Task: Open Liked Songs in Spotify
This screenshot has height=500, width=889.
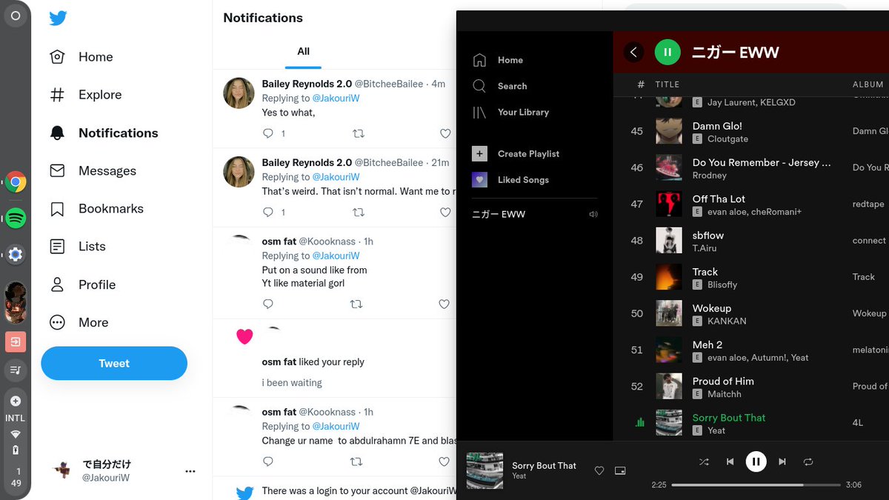Action: click(x=510, y=179)
